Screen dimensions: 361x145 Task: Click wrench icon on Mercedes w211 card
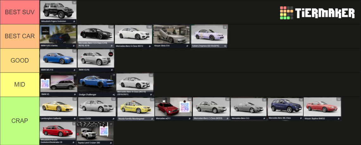pyautogui.click(x=189, y=118)
